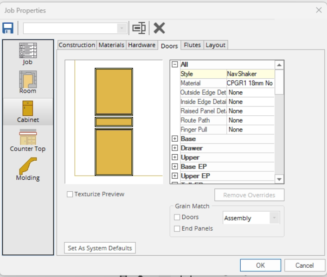
Task: Close the Job Properties dialog
Action: [x=319, y=10]
